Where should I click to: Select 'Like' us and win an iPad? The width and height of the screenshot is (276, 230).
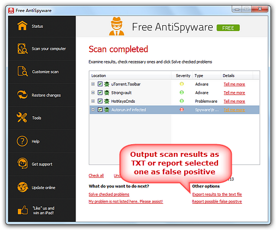[x=42, y=210]
